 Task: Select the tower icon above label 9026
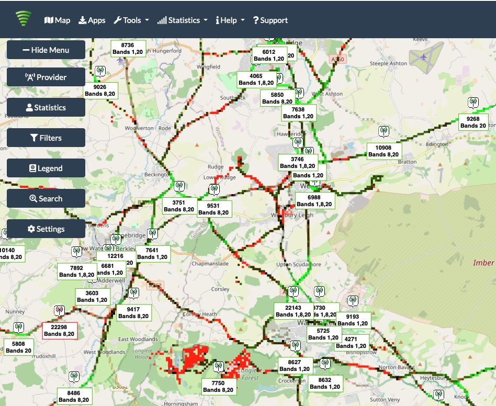tap(99, 71)
